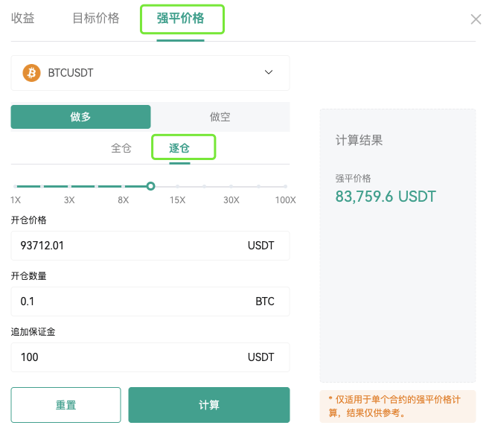Focus the 开仓价格 price input field
Image resolution: width=492 pixels, height=434 pixels.
(x=150, y=246)
